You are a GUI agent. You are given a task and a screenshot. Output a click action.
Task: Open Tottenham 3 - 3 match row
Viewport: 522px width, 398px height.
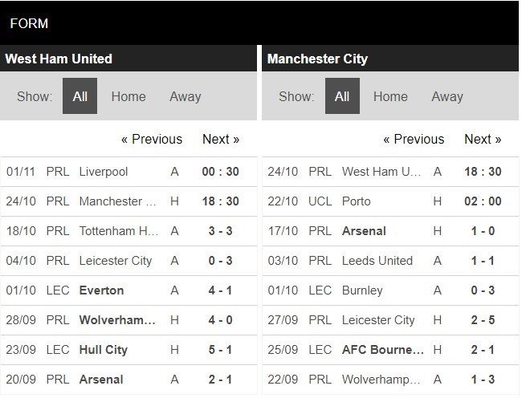pyautogui.click(x=128, y=231)
